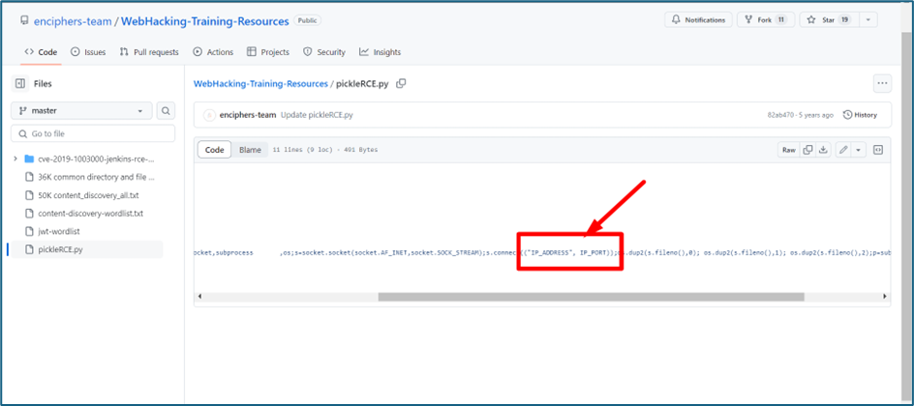914x406 pixels.
Task: Open the jwt-wordlist file
Action: [58, 231]
